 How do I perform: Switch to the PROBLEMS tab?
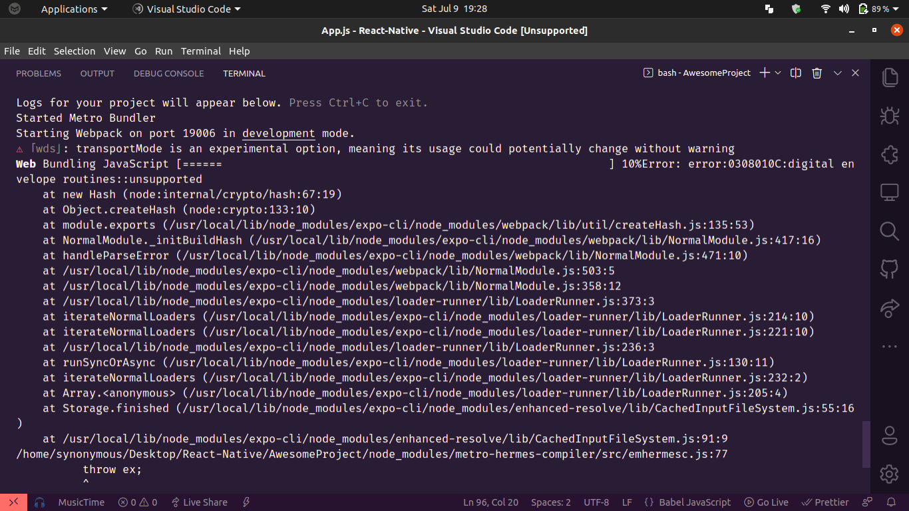click(39, 73)
